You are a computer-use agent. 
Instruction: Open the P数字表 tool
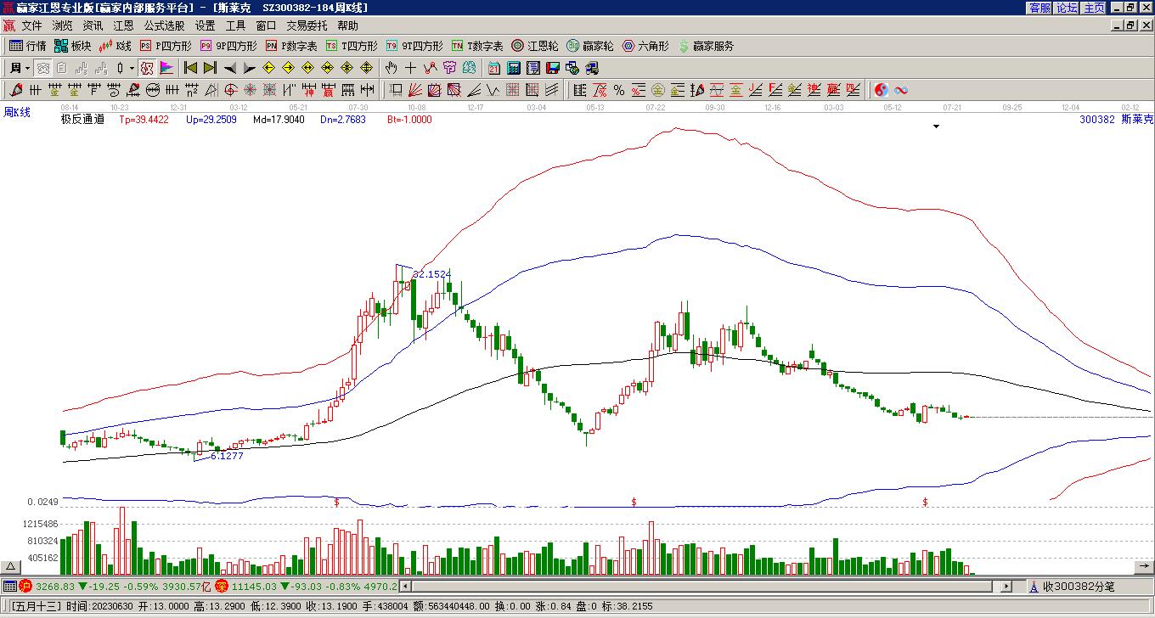tap(291, 46)
